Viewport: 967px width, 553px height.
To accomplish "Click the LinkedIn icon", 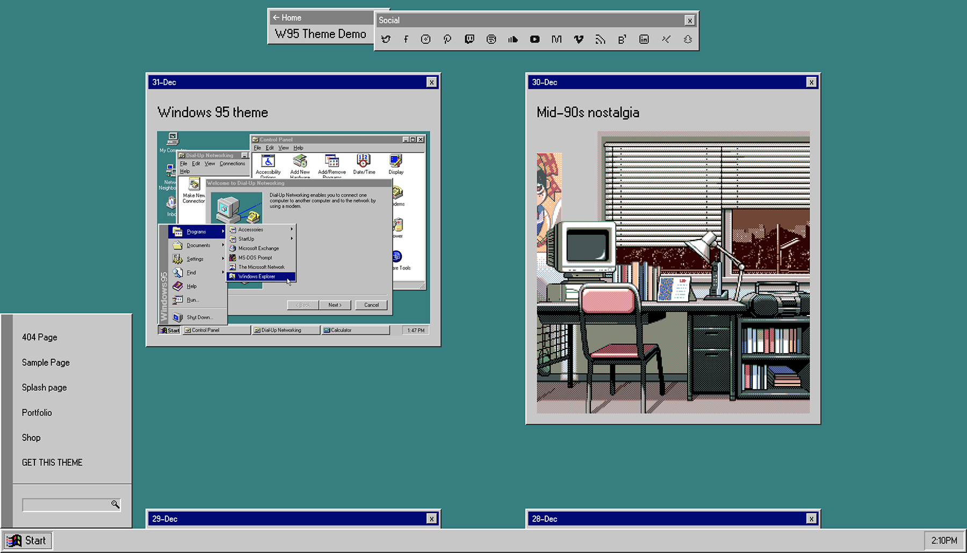I will (644, 39).
